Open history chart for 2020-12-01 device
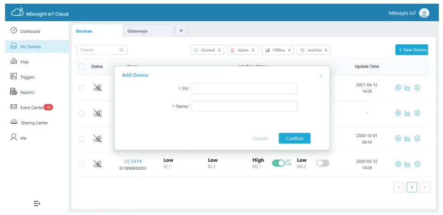443x215 pixels. pyautogui.click(x=407, y=138)
